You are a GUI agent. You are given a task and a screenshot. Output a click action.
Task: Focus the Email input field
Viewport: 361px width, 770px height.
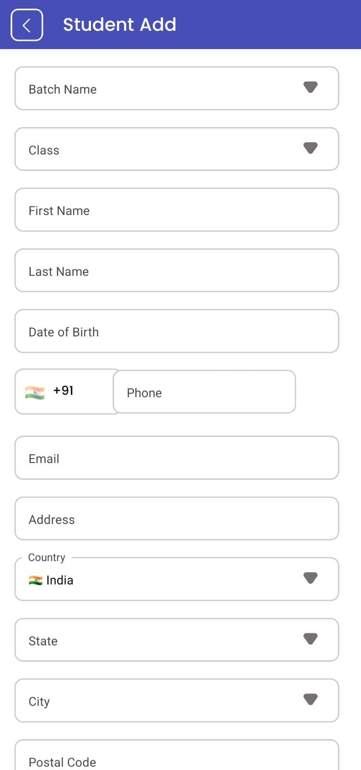click(177, 458)
